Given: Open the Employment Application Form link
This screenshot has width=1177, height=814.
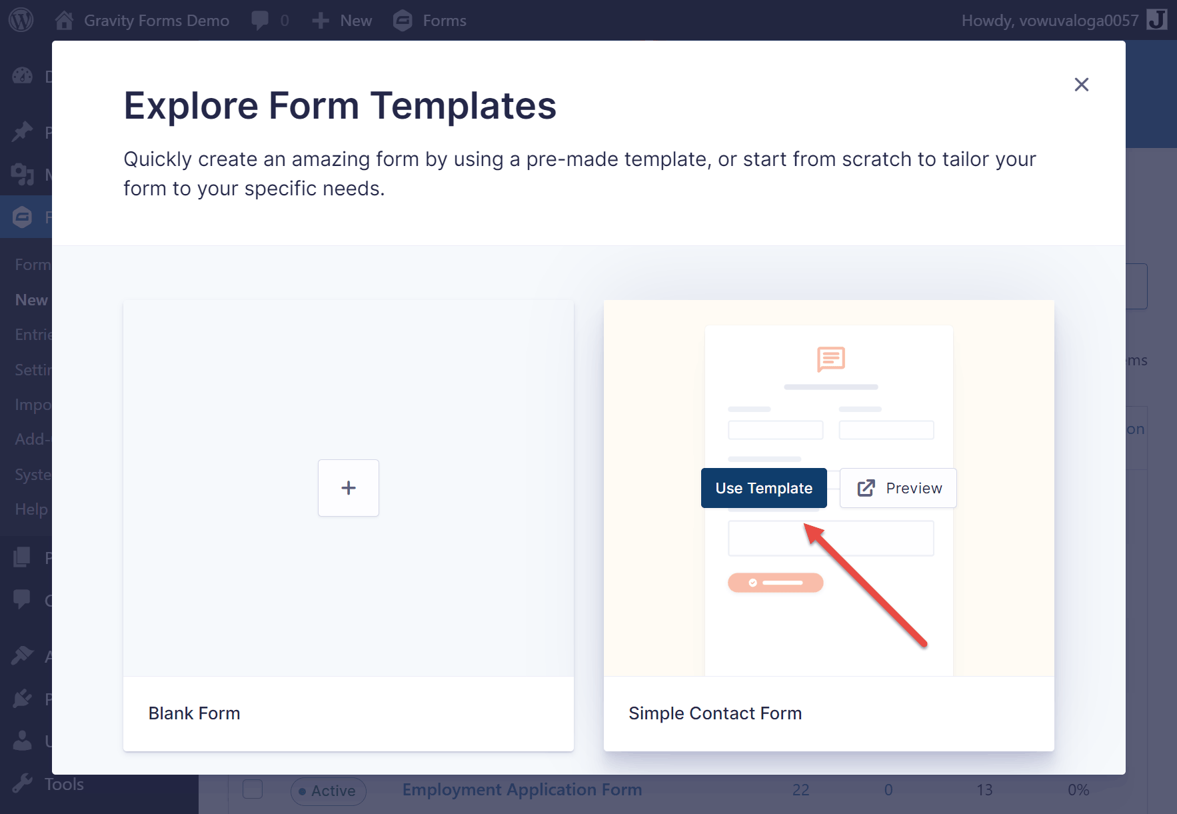Looking at the screenshot, I should [522, 789].
